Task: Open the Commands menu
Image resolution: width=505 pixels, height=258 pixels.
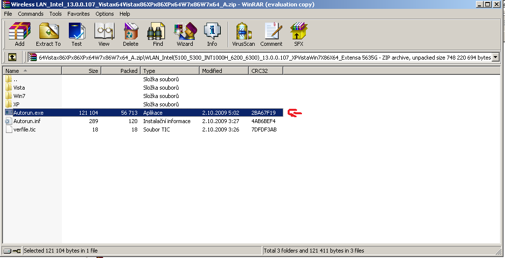Action: tap(31, 14)
